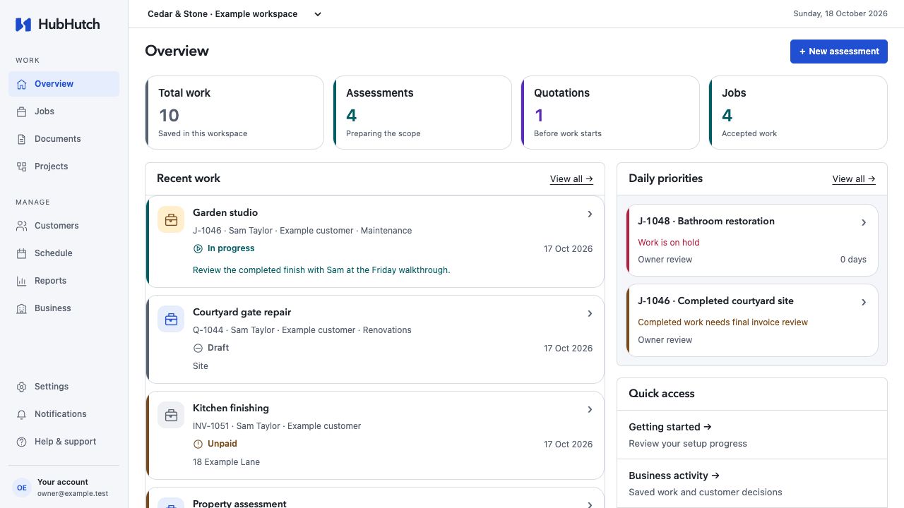This screenshot has height=508, width=904.
Task: Open the Quotations summary card
Action: [x=610, y=113]
